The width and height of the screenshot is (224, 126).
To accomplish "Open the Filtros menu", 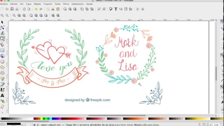I will pyautogui.click(x=66, y=4).
